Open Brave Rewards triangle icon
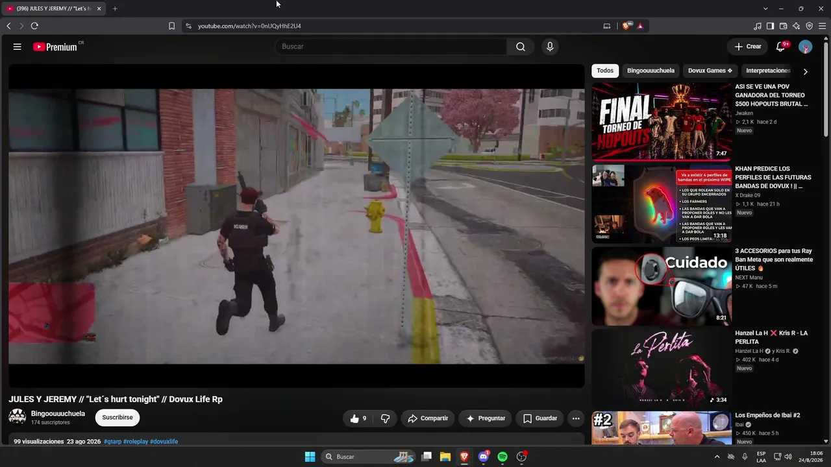 click(x=640, y=26)
